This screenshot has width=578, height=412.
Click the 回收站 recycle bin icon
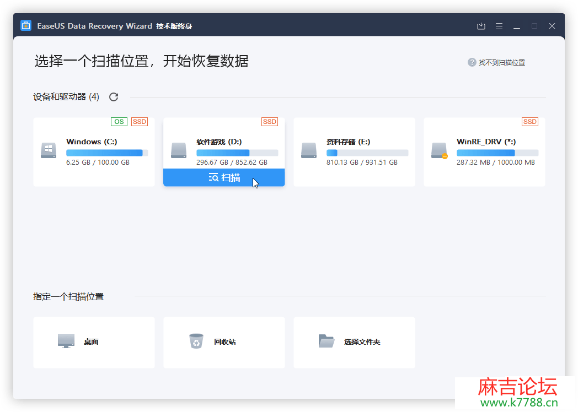[x=196, y=341]
